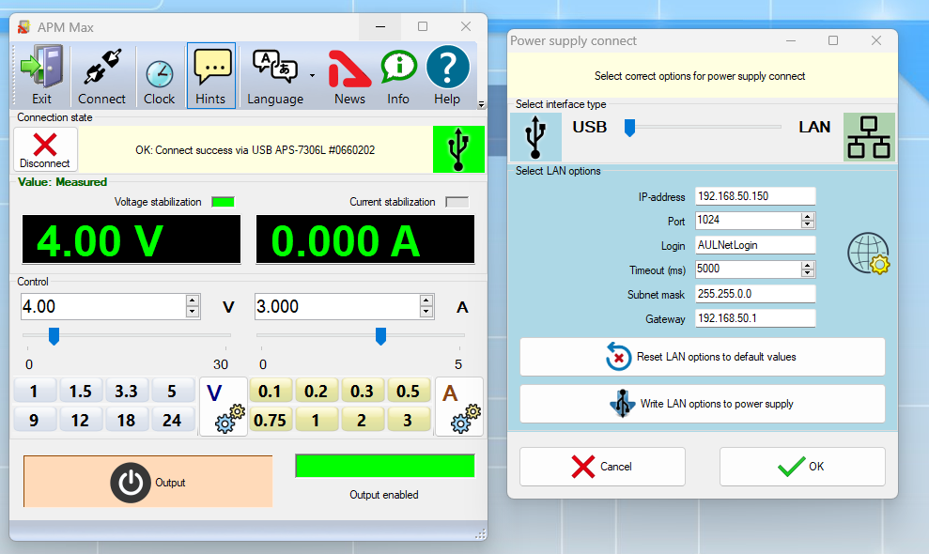Click the green USB connection icon
This screenshot has width=929, height=554.
pos(458,148)
